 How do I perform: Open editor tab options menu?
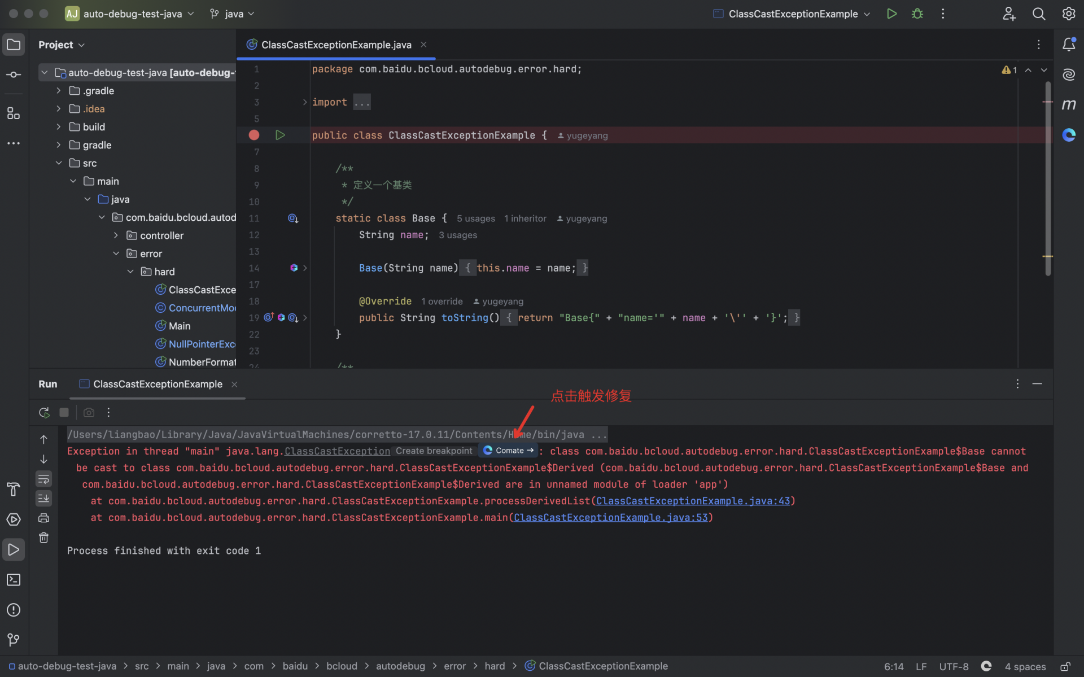(x=1039, y=45)
